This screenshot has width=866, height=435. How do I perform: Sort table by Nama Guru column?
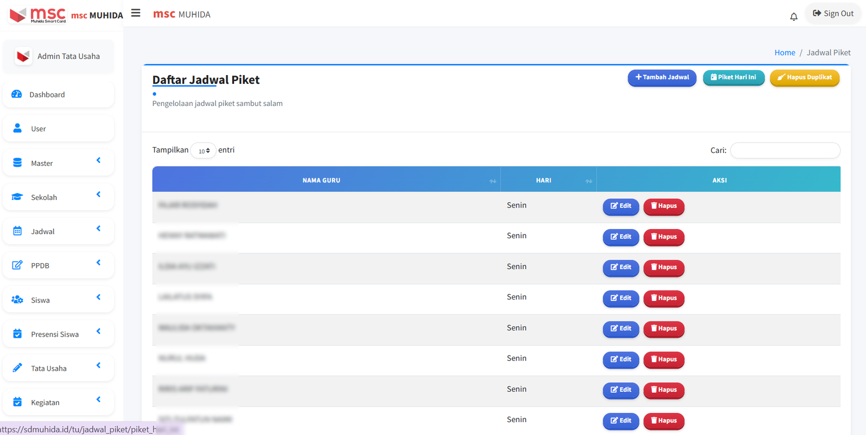coord(322,180)
